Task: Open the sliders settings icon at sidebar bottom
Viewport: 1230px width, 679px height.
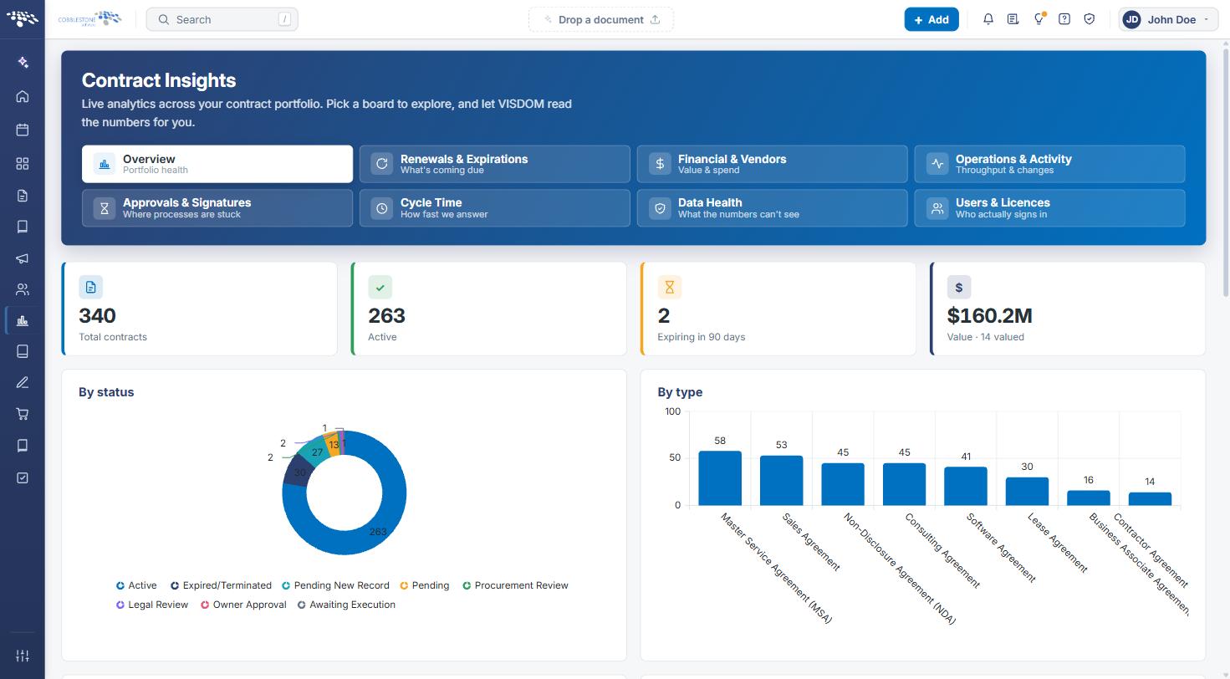Action: pos(23,656)
